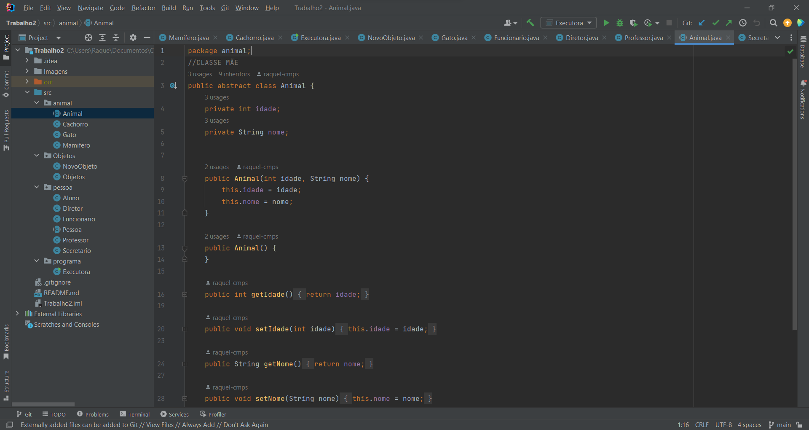Fold the empty Animal() constructor

pos(185,248)
